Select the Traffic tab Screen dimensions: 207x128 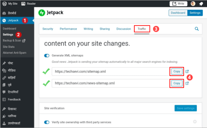click(x=142, y=29)
